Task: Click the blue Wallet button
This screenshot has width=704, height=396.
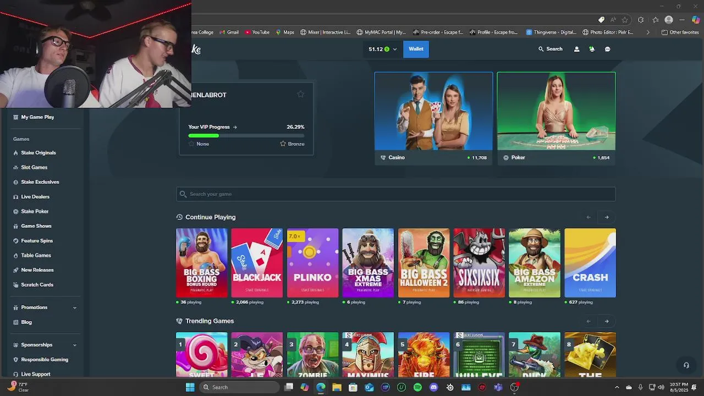Action: [416, 49]
